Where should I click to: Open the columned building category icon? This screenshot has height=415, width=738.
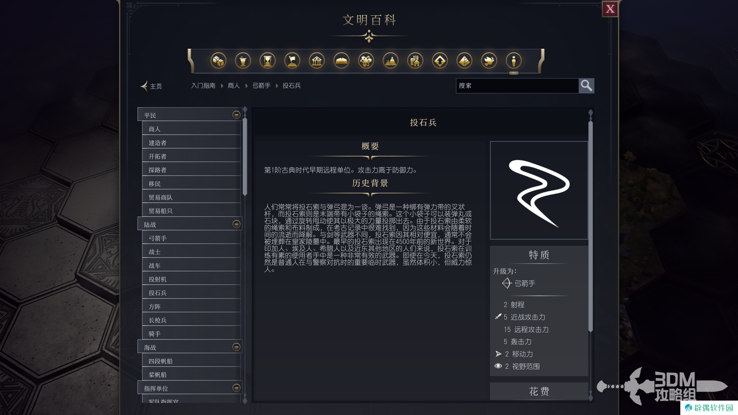(x=317, y=61)
